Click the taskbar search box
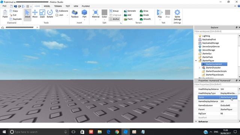240x135 pixels. 38,132
